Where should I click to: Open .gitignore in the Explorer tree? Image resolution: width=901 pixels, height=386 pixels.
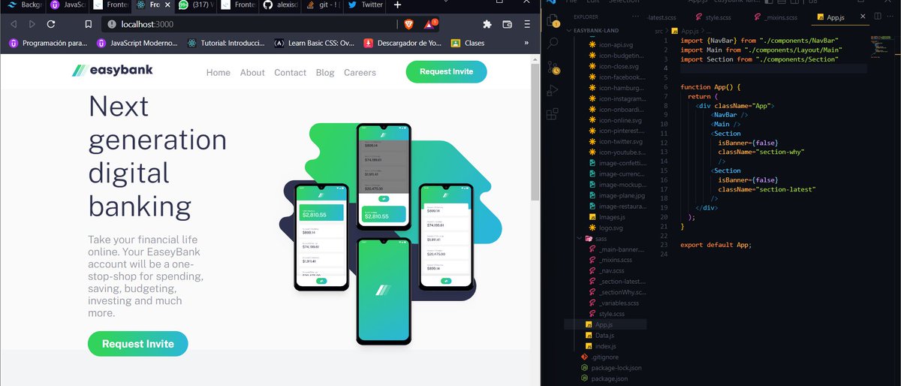604,357
